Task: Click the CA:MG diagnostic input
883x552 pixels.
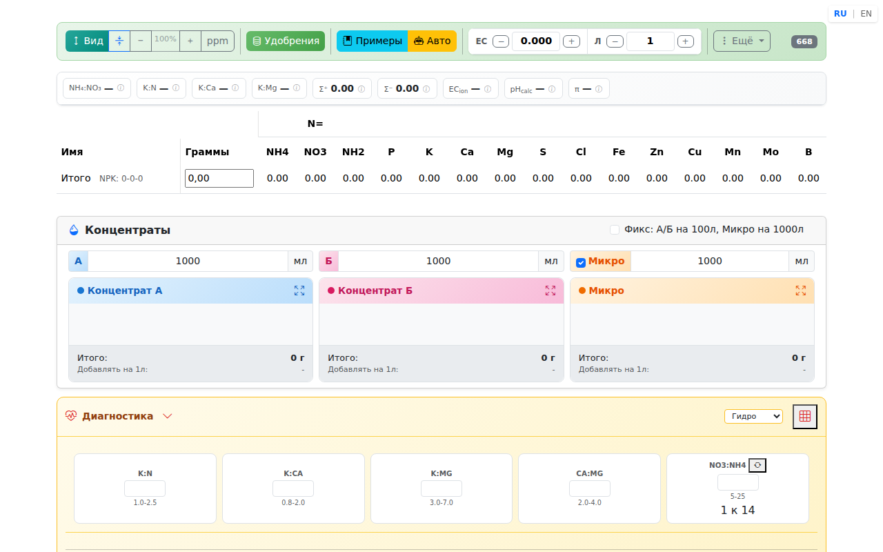Action: 590,489
